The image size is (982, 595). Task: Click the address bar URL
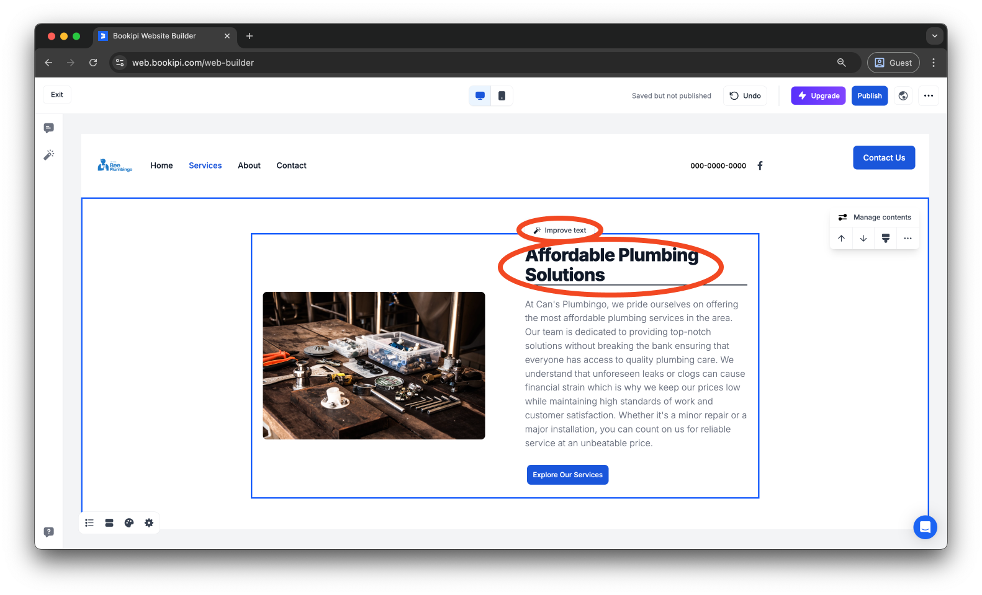coord(193,63)
